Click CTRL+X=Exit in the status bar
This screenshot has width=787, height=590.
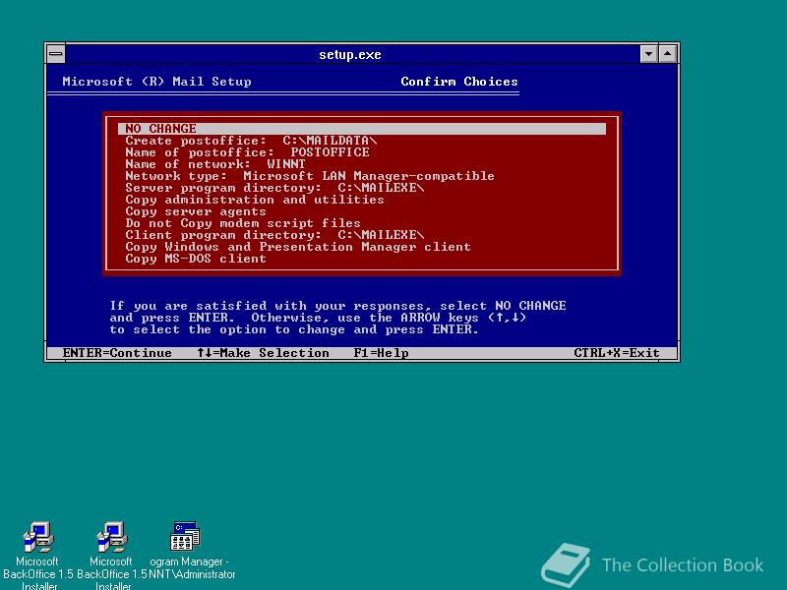pos(617,353)
